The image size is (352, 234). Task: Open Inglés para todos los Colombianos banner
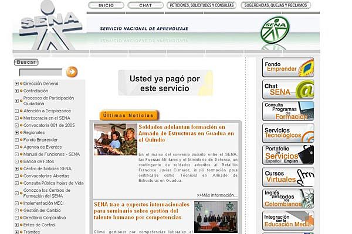288,199
